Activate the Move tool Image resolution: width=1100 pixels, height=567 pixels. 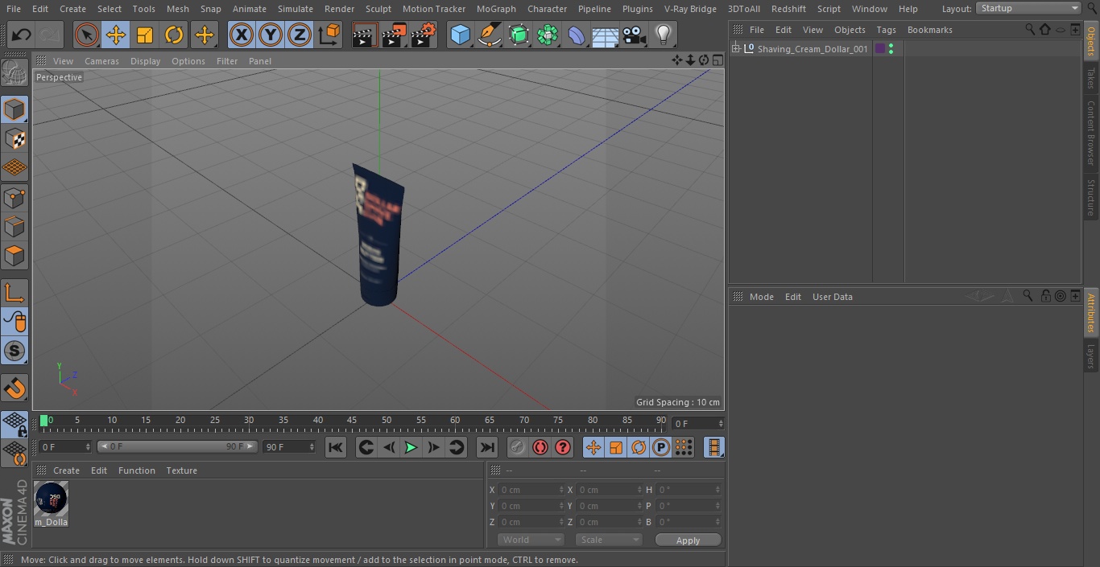[116, 35]
